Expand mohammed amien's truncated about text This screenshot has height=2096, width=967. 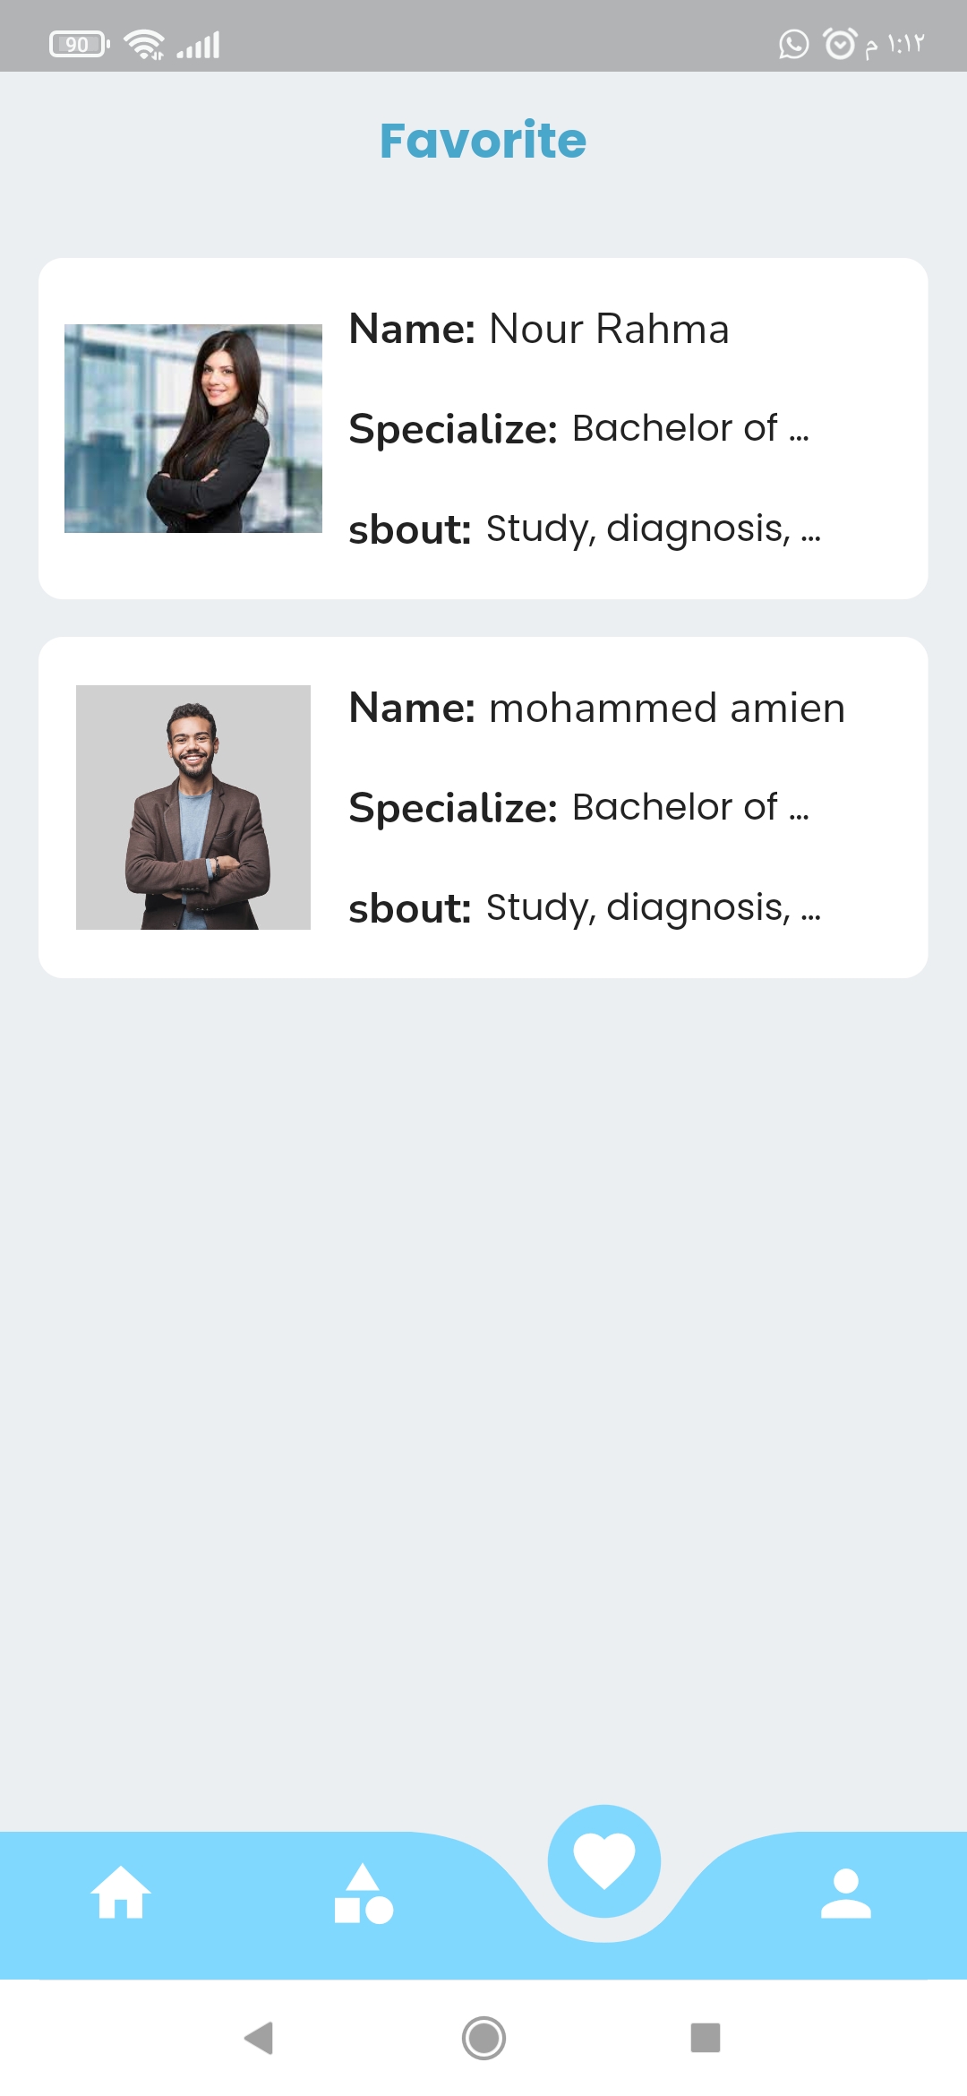click(653, 907)
